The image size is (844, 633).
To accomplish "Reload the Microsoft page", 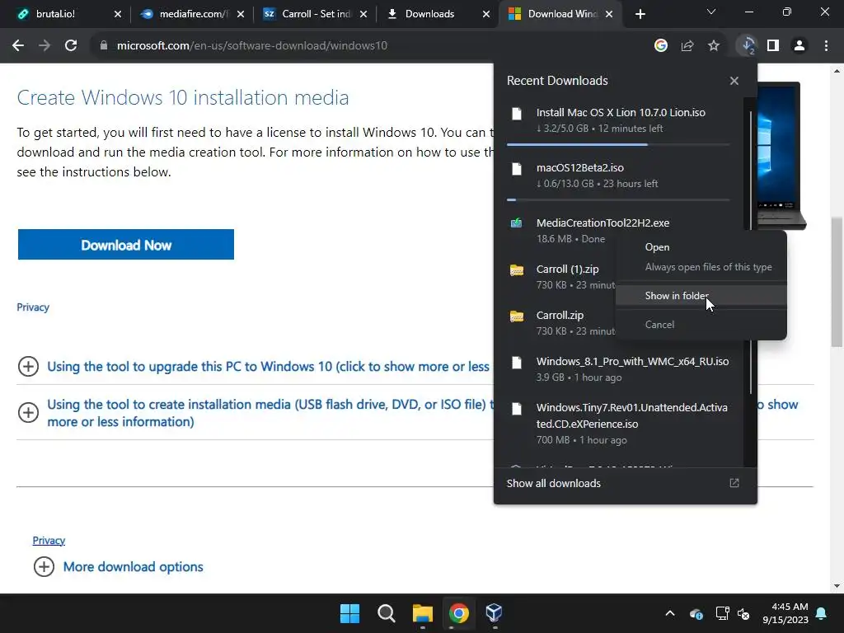I will [x=71, y=46].
